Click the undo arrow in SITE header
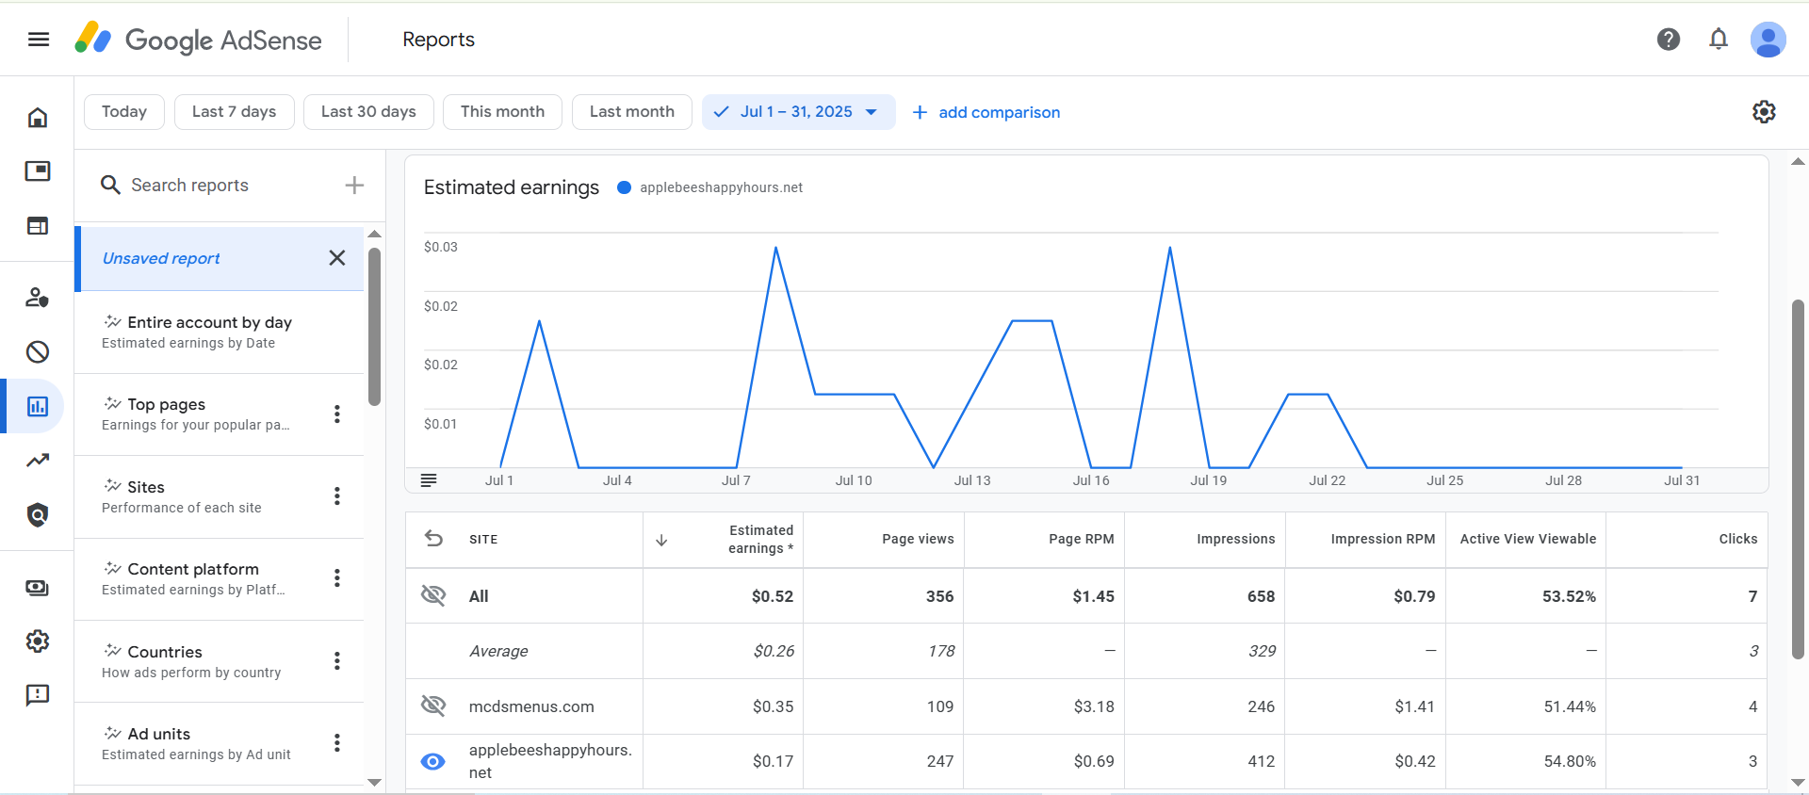Viewport: 1809px width, 795px height. [x=433, y=539]
